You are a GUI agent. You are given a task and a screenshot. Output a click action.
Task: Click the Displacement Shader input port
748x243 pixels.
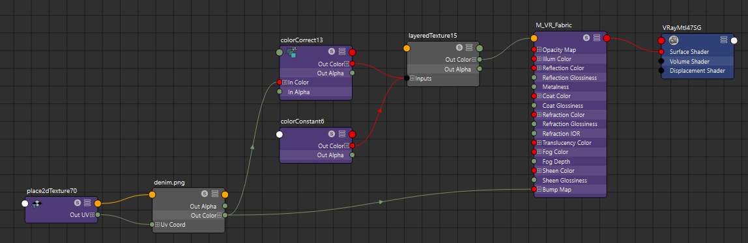(x=661, y=71)
